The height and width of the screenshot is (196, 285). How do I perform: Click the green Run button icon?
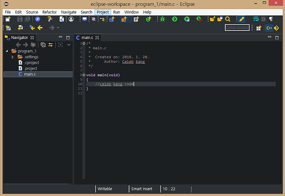(175, 19)
